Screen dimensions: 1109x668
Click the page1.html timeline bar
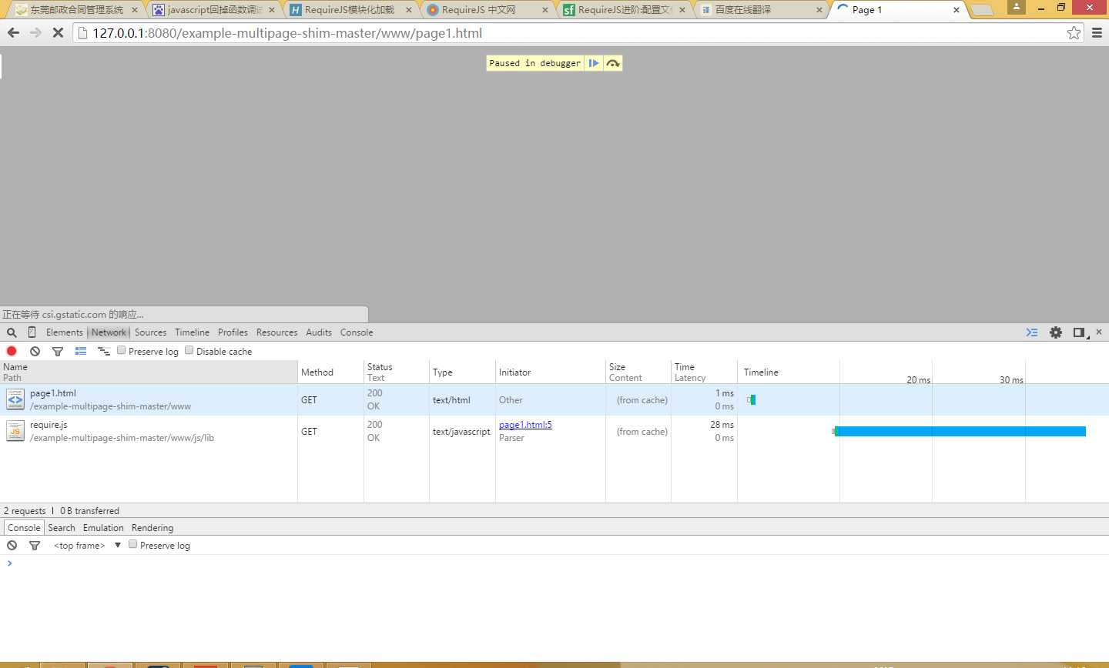[x=752, y=399]
